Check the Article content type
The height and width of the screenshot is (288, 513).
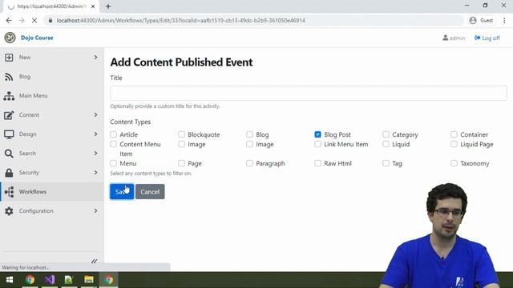(x=114, y=134)
